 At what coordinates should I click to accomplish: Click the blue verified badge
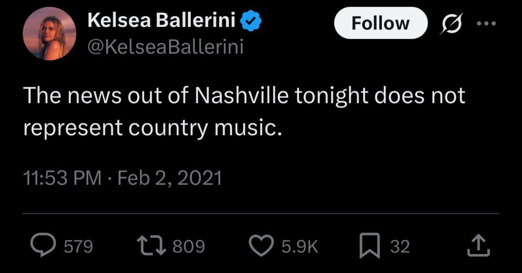coord(251,20)
